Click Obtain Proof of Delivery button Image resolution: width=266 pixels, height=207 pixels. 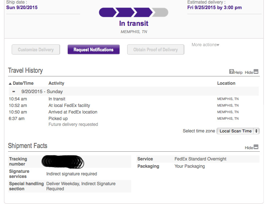coord(156,50)
